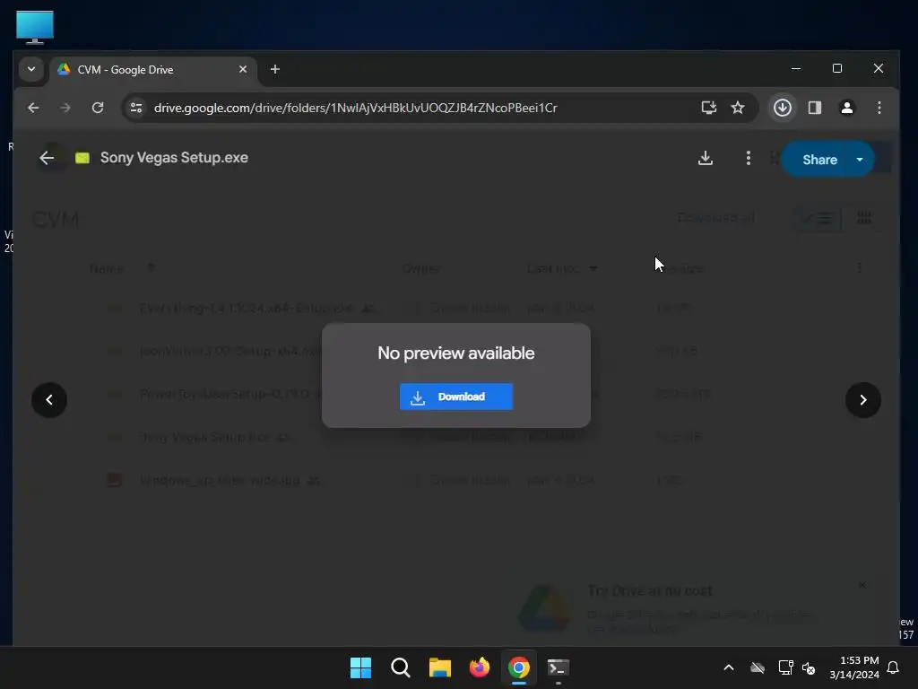This screenshot has height=689, width=918.
Task: Open the notifications bell
Action: (x=893, y=667)
